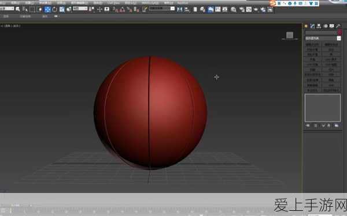347x216 pixels.
Task: Expand the modifier list dropdown arrow
Action: 339,39
